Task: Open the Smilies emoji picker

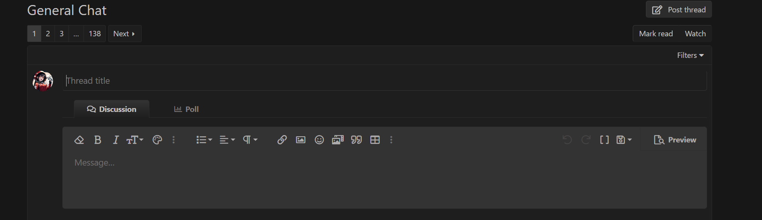Action: 319,140
